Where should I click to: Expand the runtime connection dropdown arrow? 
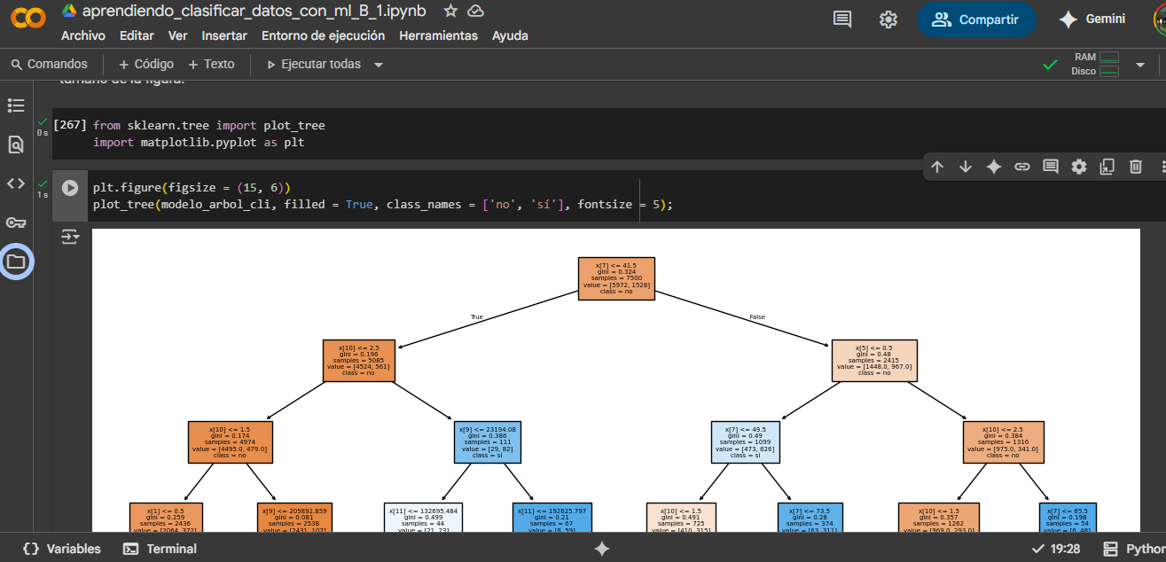click(x=1140, y=65)
